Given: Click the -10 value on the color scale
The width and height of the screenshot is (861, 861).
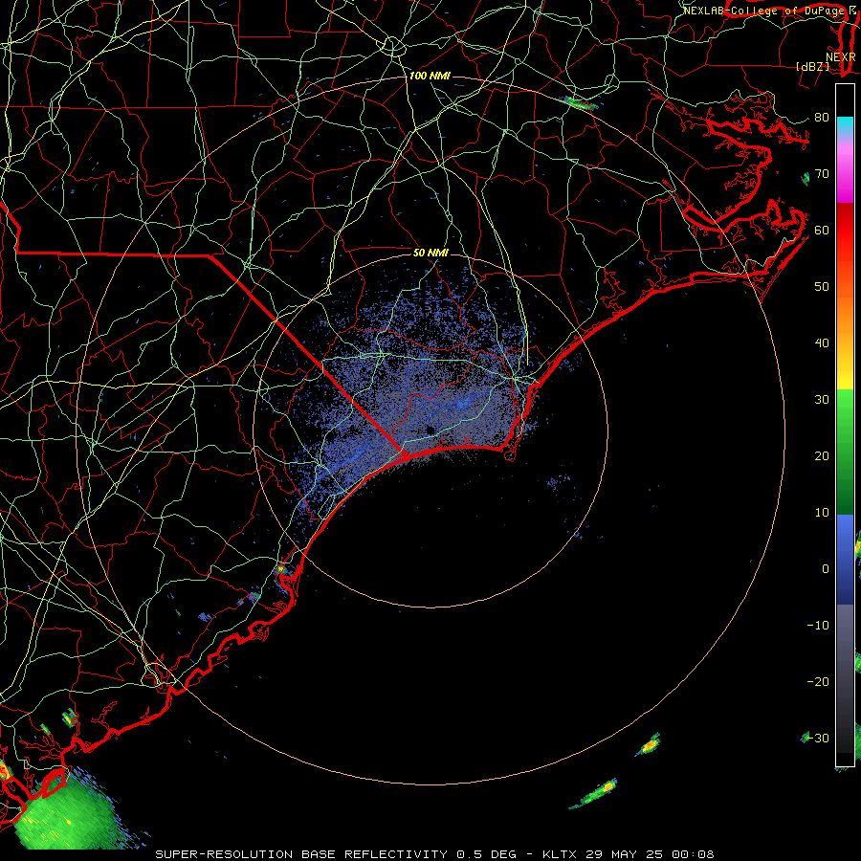Looking at the screenshot, I should point(818,626).
